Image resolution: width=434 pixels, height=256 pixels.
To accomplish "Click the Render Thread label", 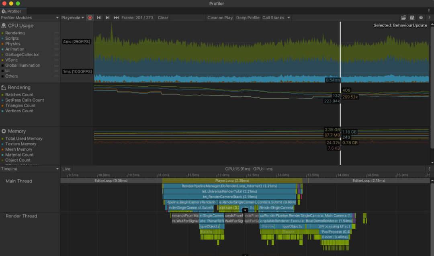I will coord(21,216).
